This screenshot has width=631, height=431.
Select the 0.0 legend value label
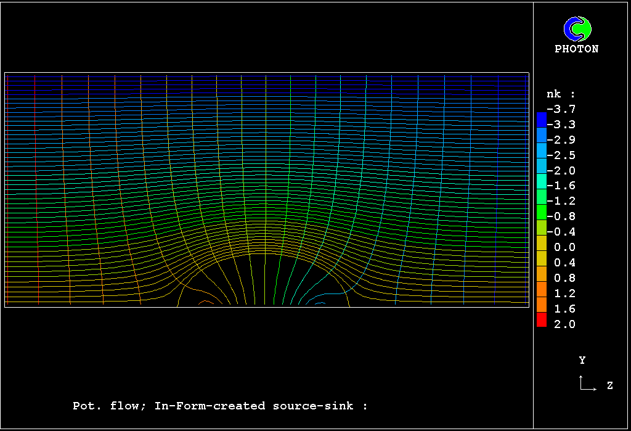point(564,247)
